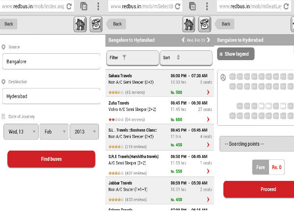Show the seat legend

click(x=236, y=54)
